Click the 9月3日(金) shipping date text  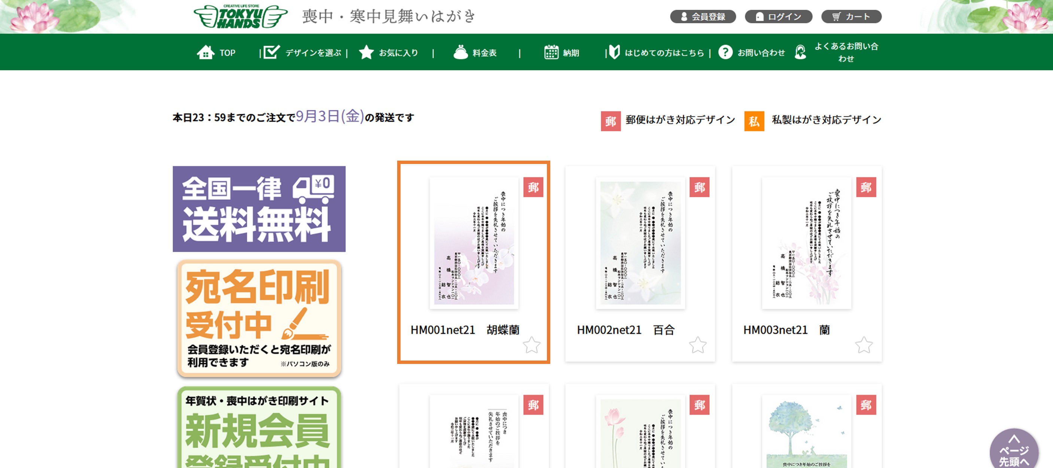[329, 116]
